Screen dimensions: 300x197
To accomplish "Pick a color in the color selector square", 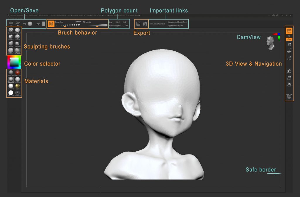I will tap(14, 62).
